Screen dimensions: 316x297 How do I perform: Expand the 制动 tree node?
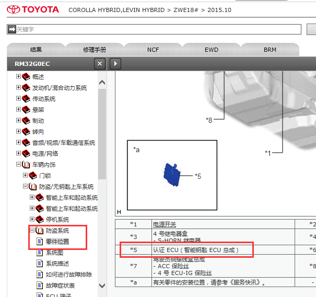click(x=18, y=120)
